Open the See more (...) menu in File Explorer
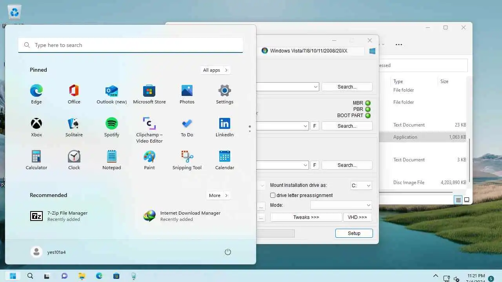This screenshot has width=502, height=282. pyautogui.click(x=399, y=45)
